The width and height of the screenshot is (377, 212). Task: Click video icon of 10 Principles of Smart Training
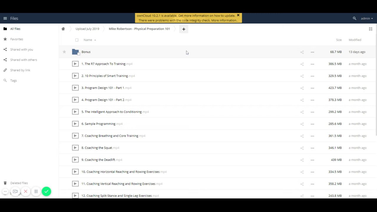point(75,76)
